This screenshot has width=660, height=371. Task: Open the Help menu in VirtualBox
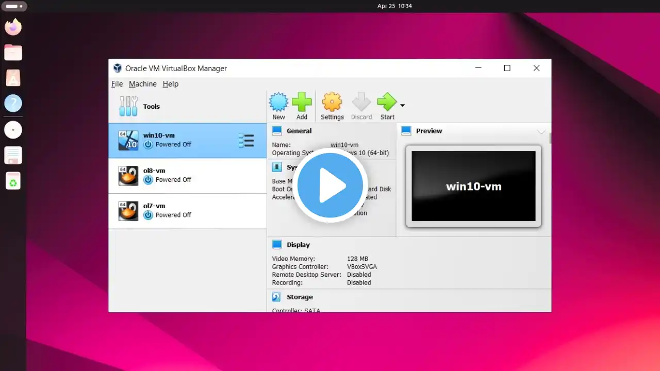pyautogui.click(x=171, y=84)
